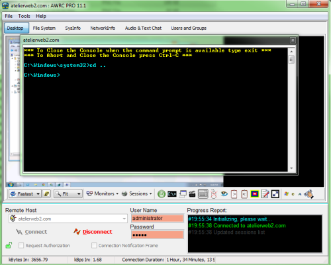Click the Connect button
The image size is (331, 265).
tap(32, 232)
